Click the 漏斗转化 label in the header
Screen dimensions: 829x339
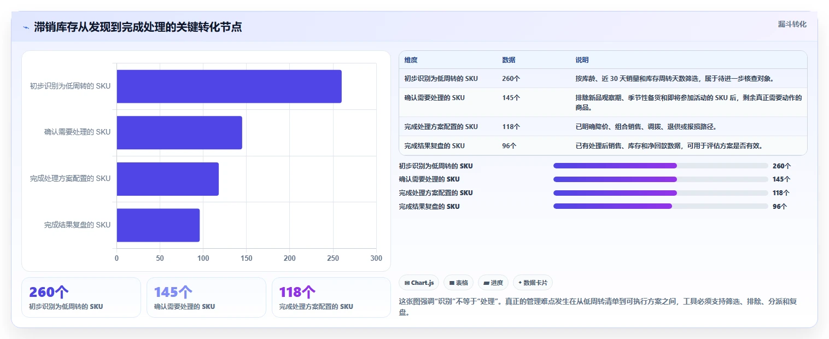792,24
